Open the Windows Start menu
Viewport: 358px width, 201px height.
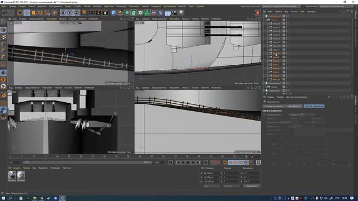[x=3, y=198]
